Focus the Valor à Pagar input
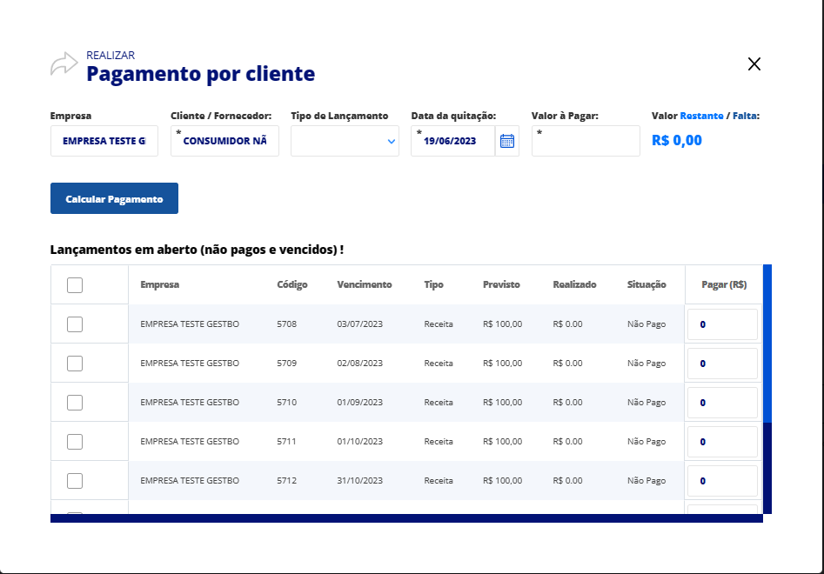The image size is (824, 574). (x=586, y=141)
